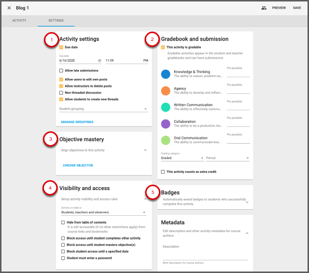Viewport: 309px width, 273px height.
Task: Click the green Oral Communication circle icon
Action: tap(166, 140)
